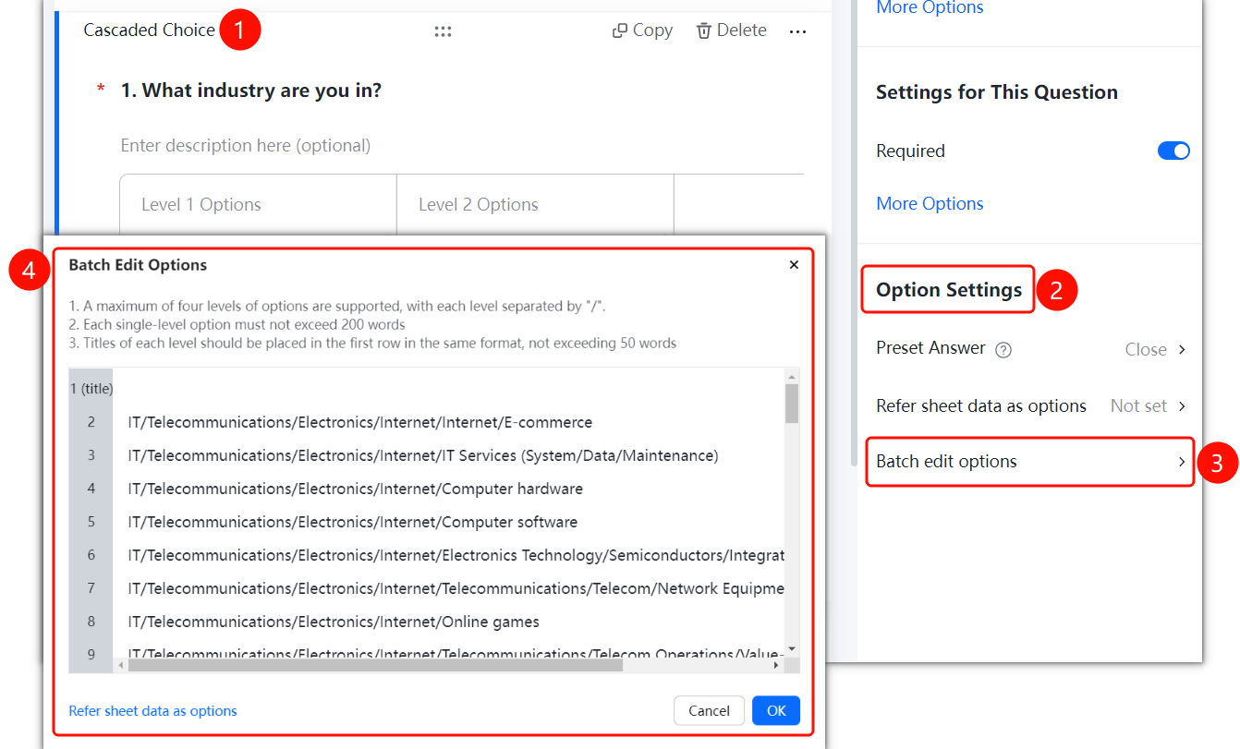Click scroll up arrow in options editor
The image size is (1240, 749).
pyautogui.click(x=792, y=375)
